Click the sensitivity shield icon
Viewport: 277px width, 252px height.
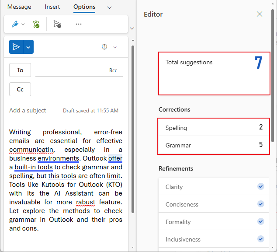coord(104,47)
